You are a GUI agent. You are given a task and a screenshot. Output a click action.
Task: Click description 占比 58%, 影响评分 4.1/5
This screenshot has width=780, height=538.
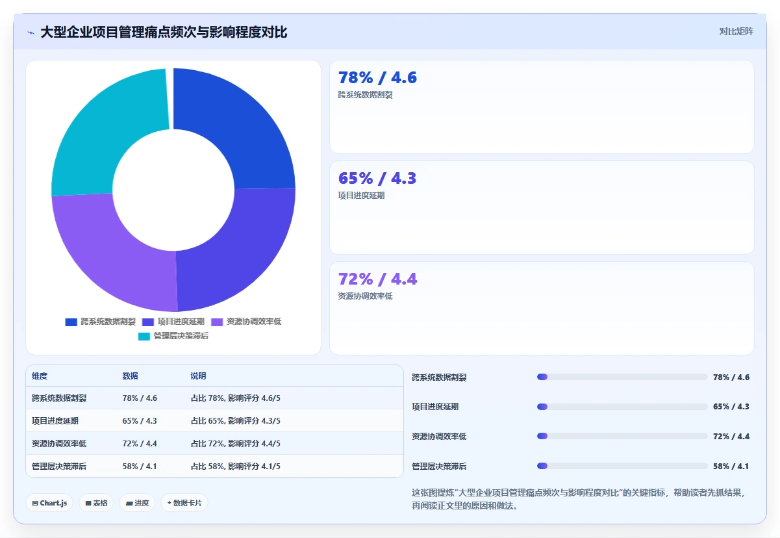pyautogui.click(x=235, y=467)
